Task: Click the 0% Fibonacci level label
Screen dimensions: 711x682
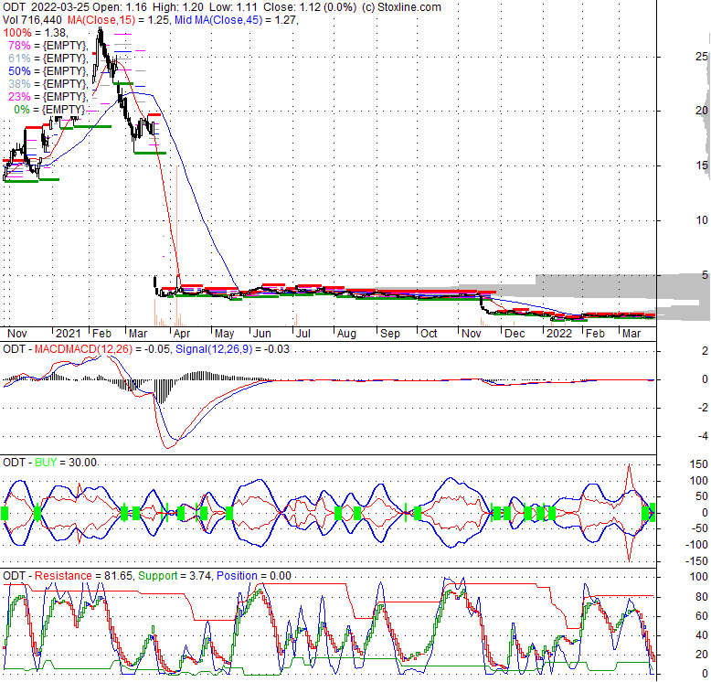Action: [46, 109]
